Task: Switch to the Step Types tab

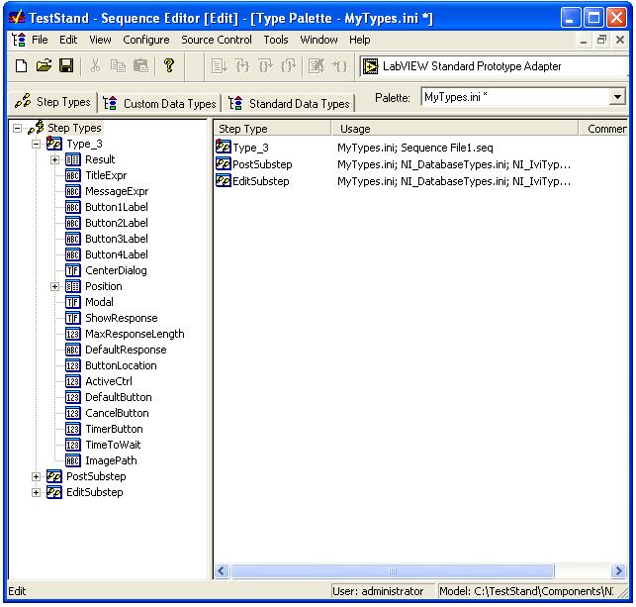Action: 52,102
